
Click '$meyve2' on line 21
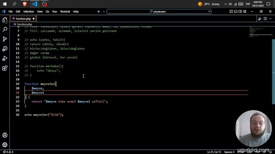[x=38, y=93]
